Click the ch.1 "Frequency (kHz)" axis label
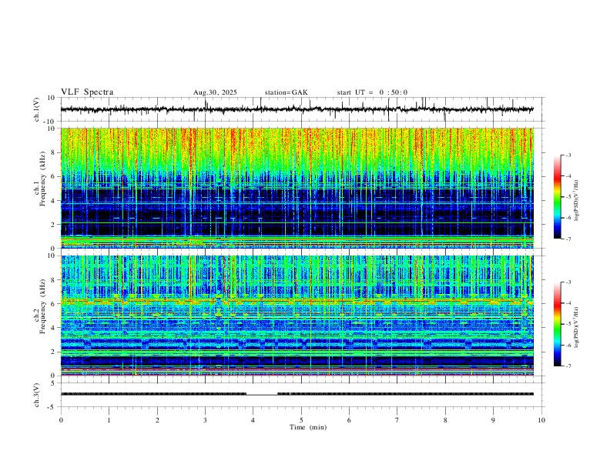This screenshot has width=610, height=471. point(43,179)
